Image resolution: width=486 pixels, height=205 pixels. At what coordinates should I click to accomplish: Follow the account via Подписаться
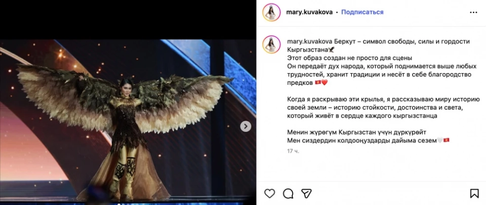tap(362, 12)
